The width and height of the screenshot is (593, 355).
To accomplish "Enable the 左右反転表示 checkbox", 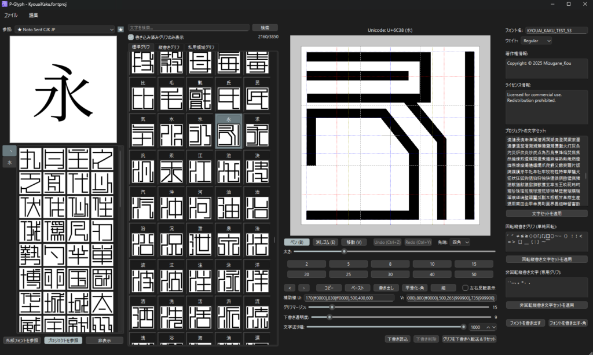I will 466,287.
